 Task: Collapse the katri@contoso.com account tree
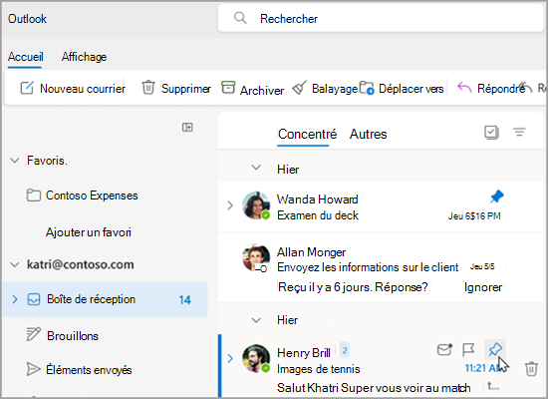[15, 264]
